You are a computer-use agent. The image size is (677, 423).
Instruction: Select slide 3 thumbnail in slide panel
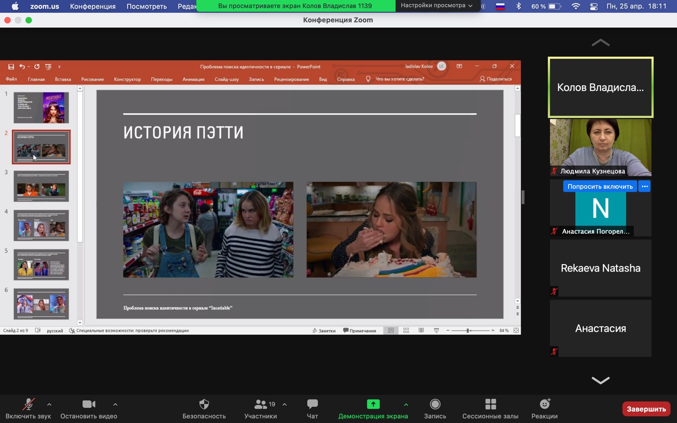pos(41,186)
